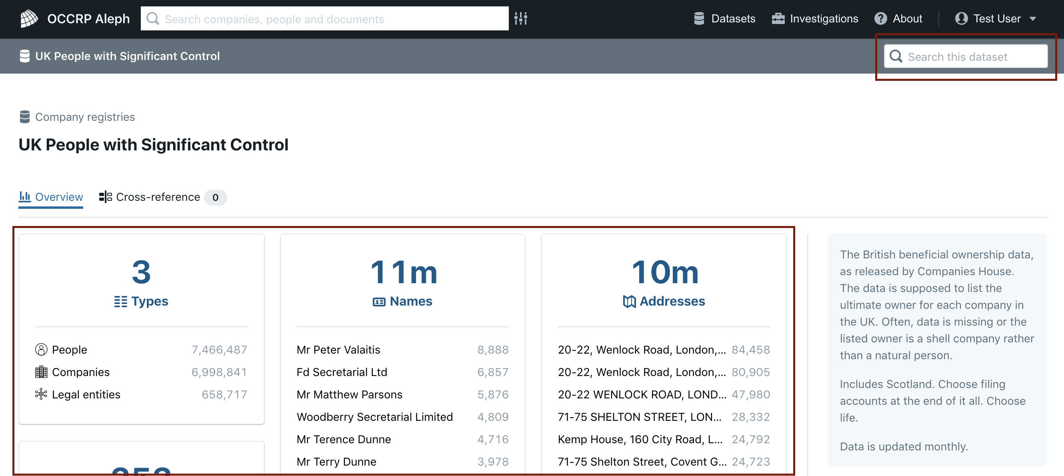Select Kemp House, 160 City Road address
This screenshot has width=1064, height=476.
point(664,439)
